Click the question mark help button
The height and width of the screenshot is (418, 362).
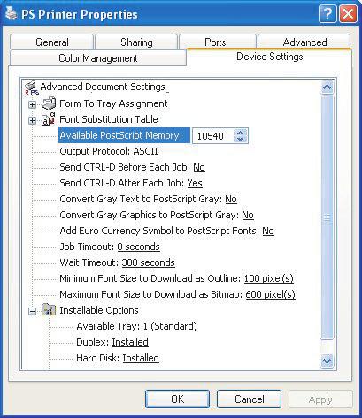click(327, 14)
